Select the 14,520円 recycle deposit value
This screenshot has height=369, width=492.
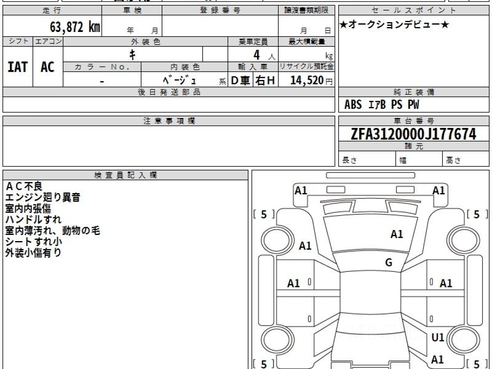pos(311,80)
